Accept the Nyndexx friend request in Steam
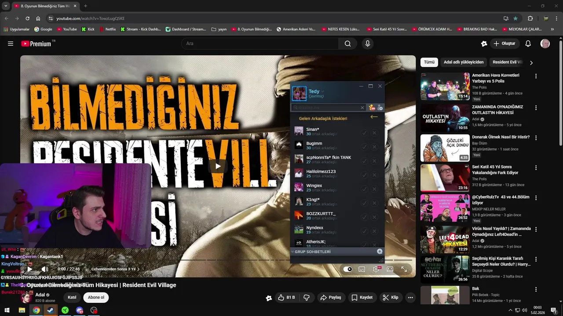Viewport: 563px width, 316px height. tap(364, 231)
